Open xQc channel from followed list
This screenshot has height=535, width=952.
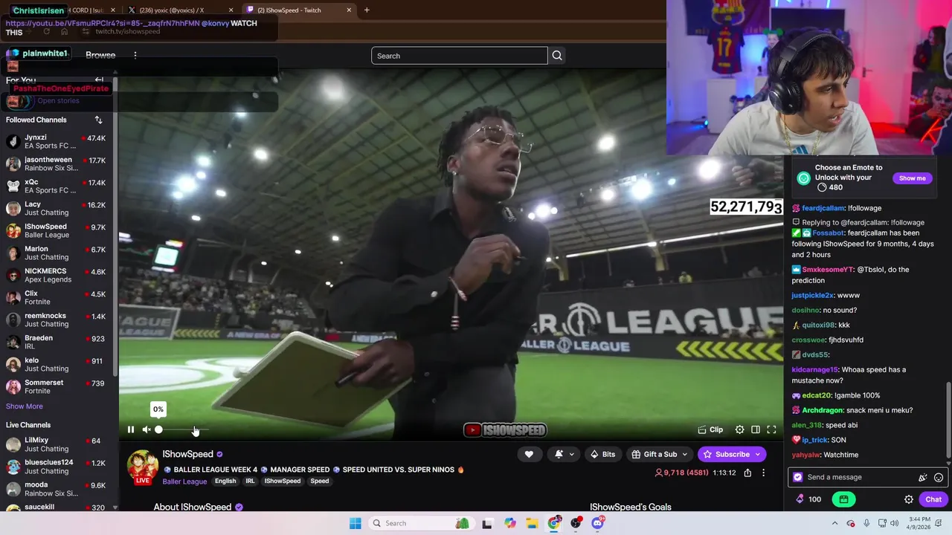[57, 187]
